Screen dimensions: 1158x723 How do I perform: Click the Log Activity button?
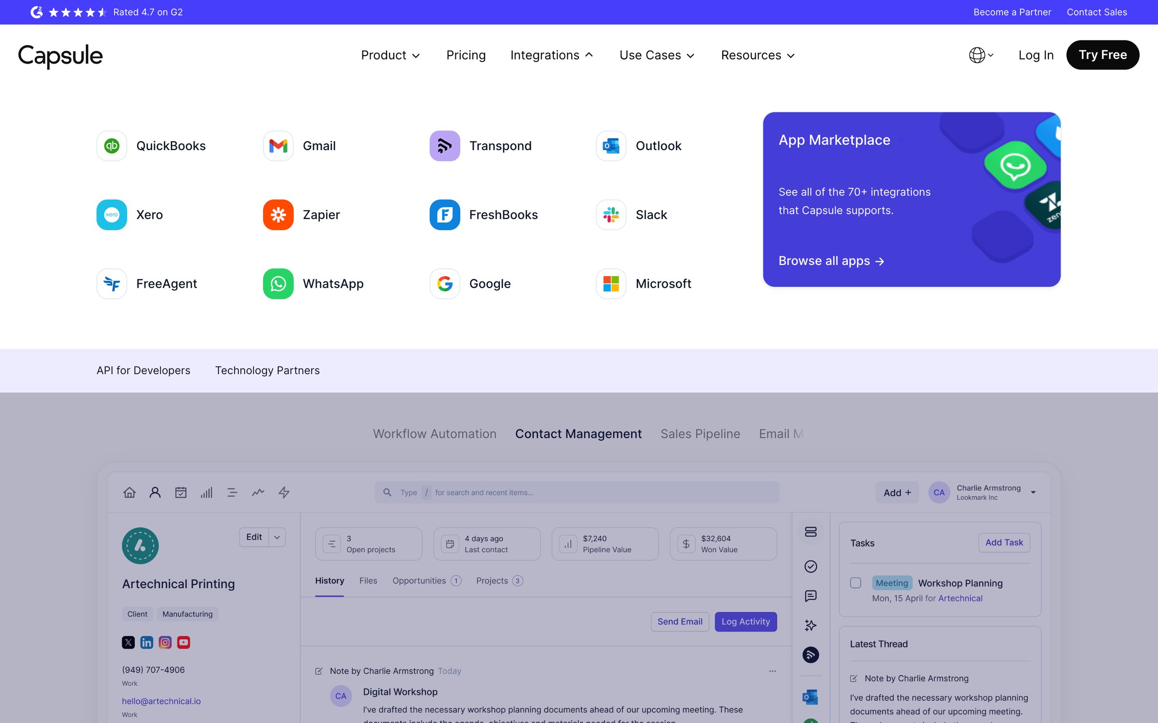745,622
